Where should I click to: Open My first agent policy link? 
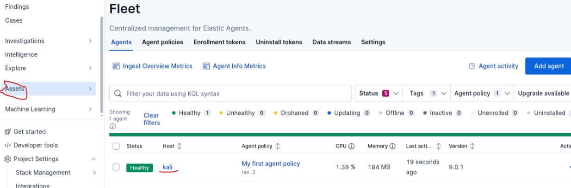pyautogui.click(x=271, y=164)
